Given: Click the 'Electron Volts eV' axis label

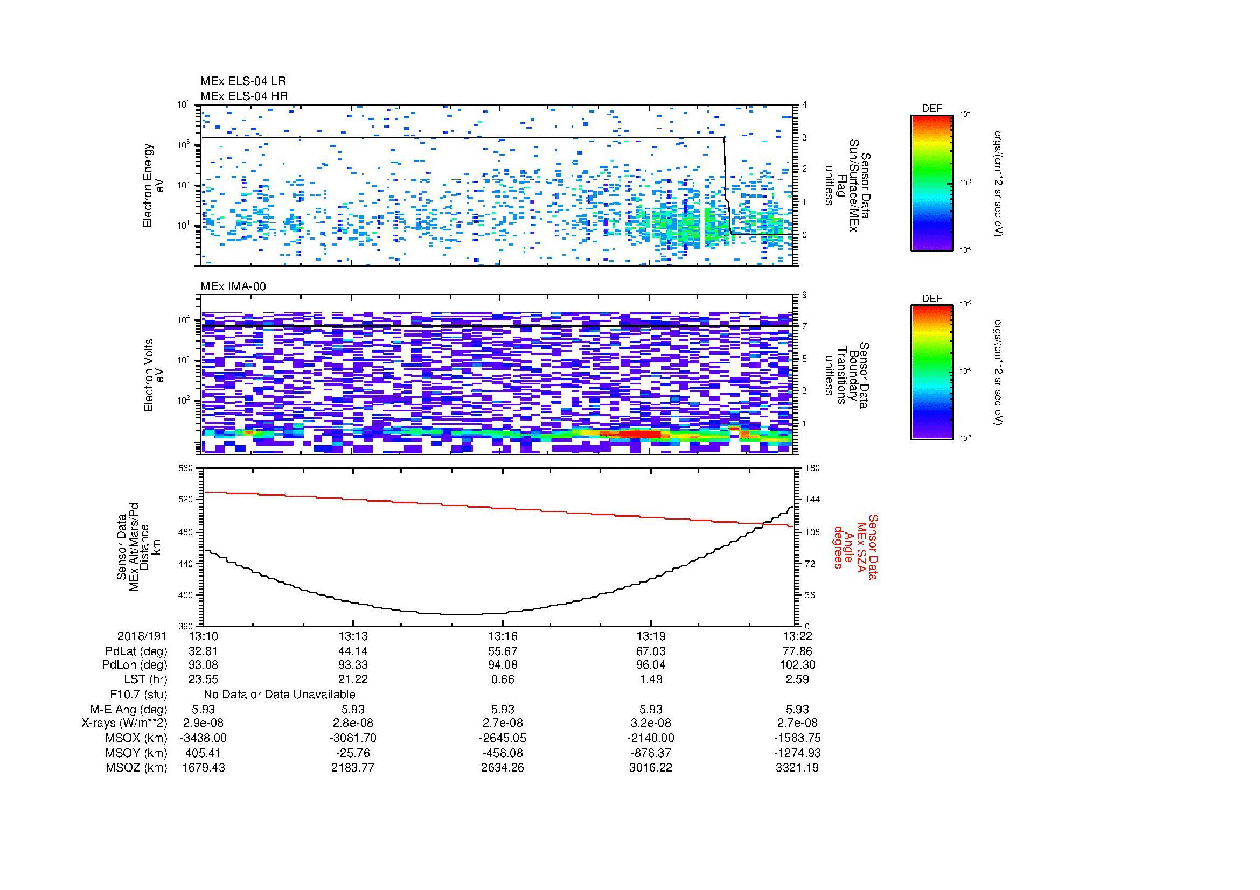Looking at the screenshot, I should (x=153, y=376).
